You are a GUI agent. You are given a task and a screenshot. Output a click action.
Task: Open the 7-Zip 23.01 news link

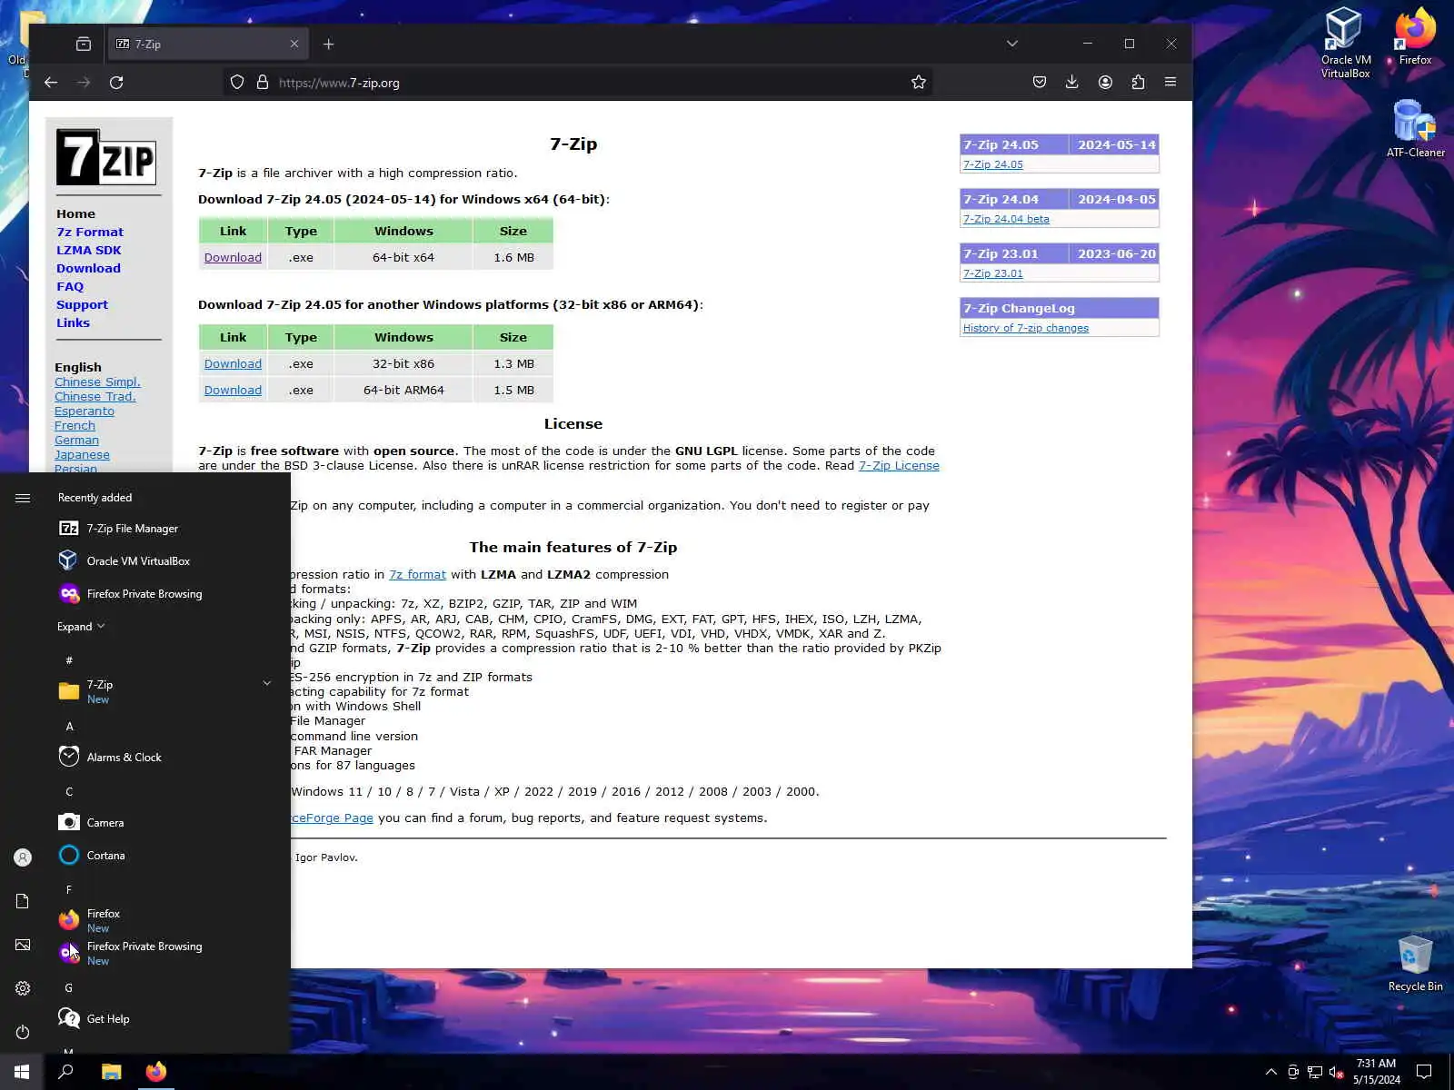pos(993,273)
